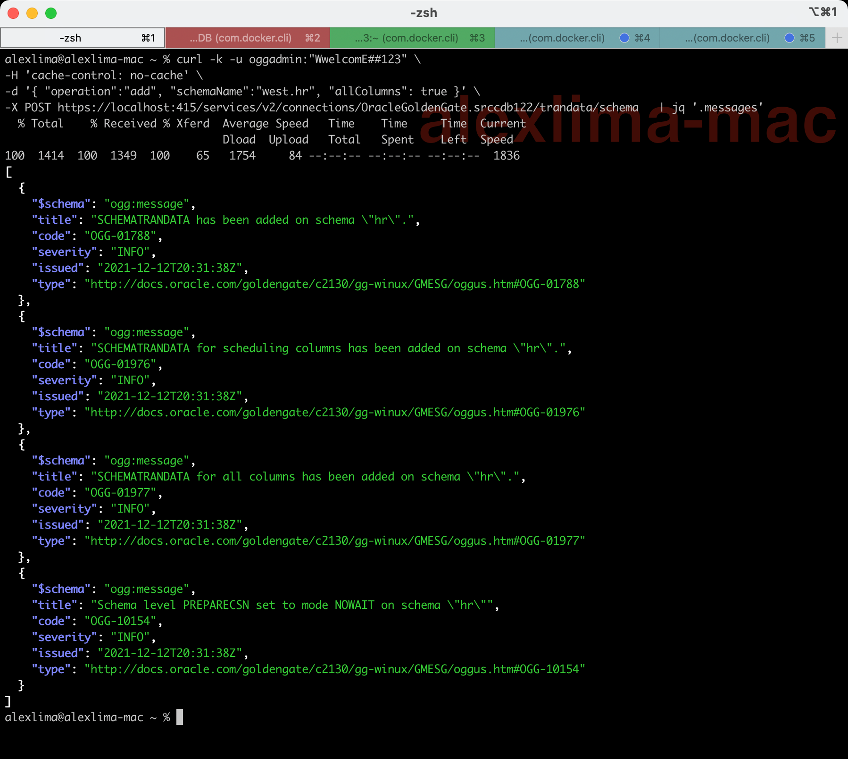Click the cursor block at the final prompt
848x759 pixels.
tap(180, 717)
